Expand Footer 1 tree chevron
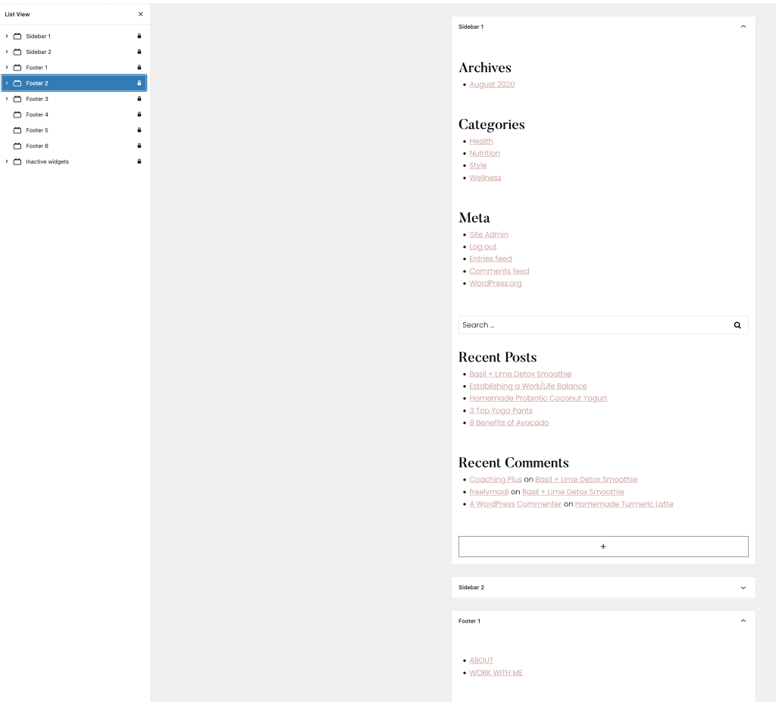 (x=6, y=67)
